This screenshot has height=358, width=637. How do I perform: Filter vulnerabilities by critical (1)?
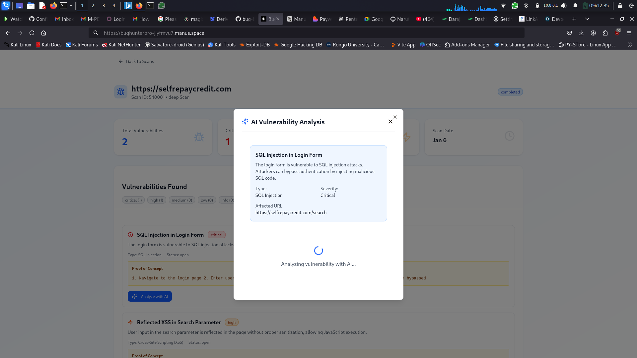click(x=133, y=200)
